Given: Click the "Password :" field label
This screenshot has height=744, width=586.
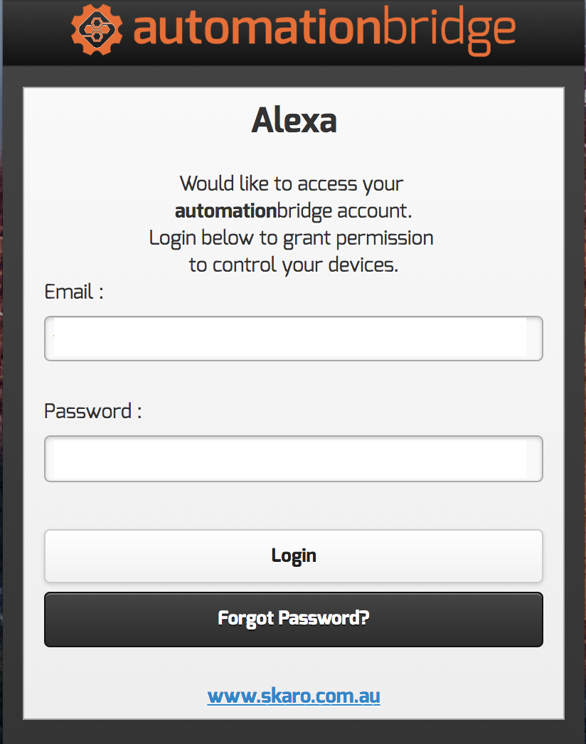Looking at the screenshot, I should [92, 412].
